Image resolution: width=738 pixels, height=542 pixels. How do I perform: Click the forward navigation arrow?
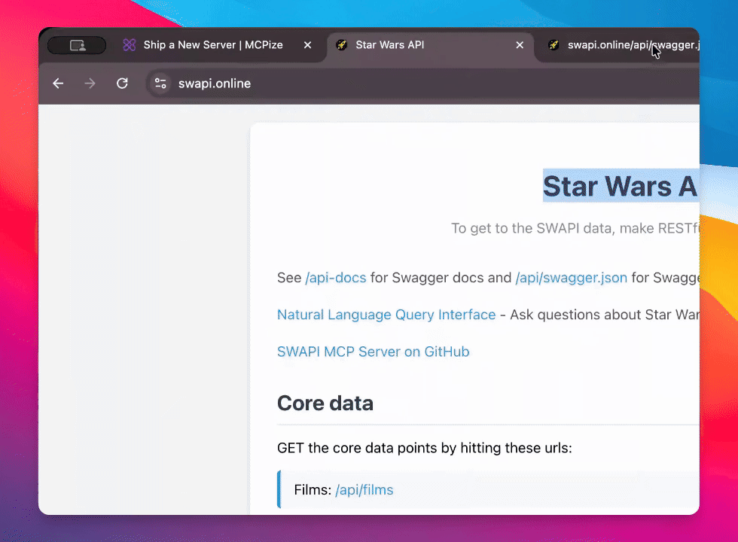pos(90,84)
